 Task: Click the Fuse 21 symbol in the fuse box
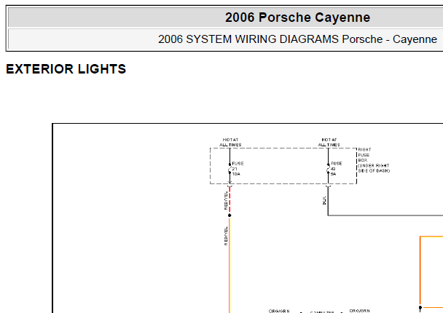230,169
